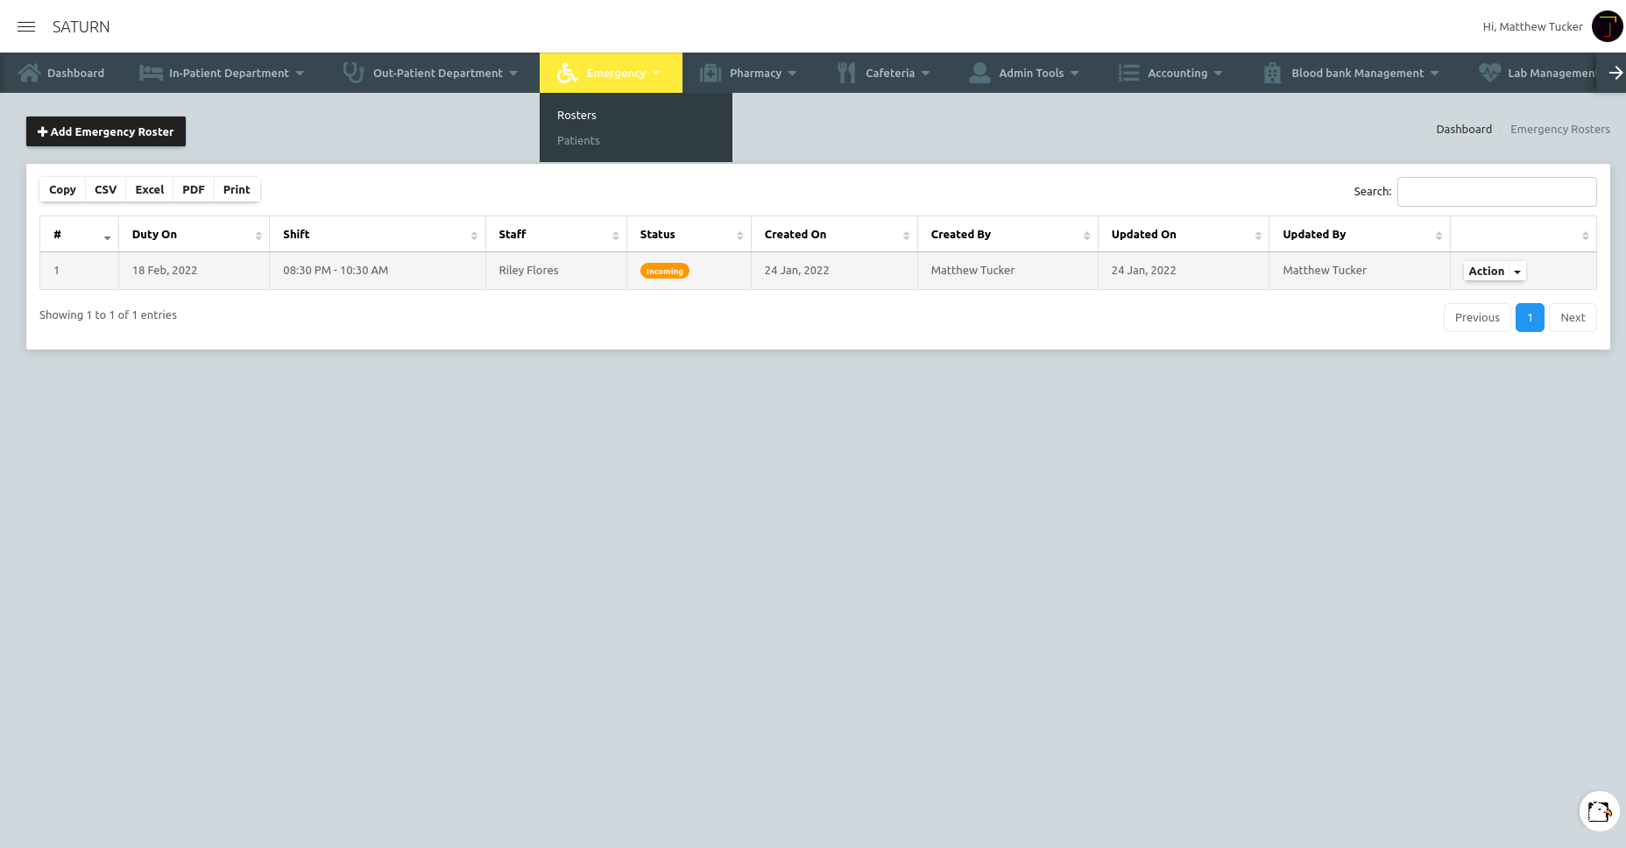Click the Add Emergency Roster button

tap(105, 131)
